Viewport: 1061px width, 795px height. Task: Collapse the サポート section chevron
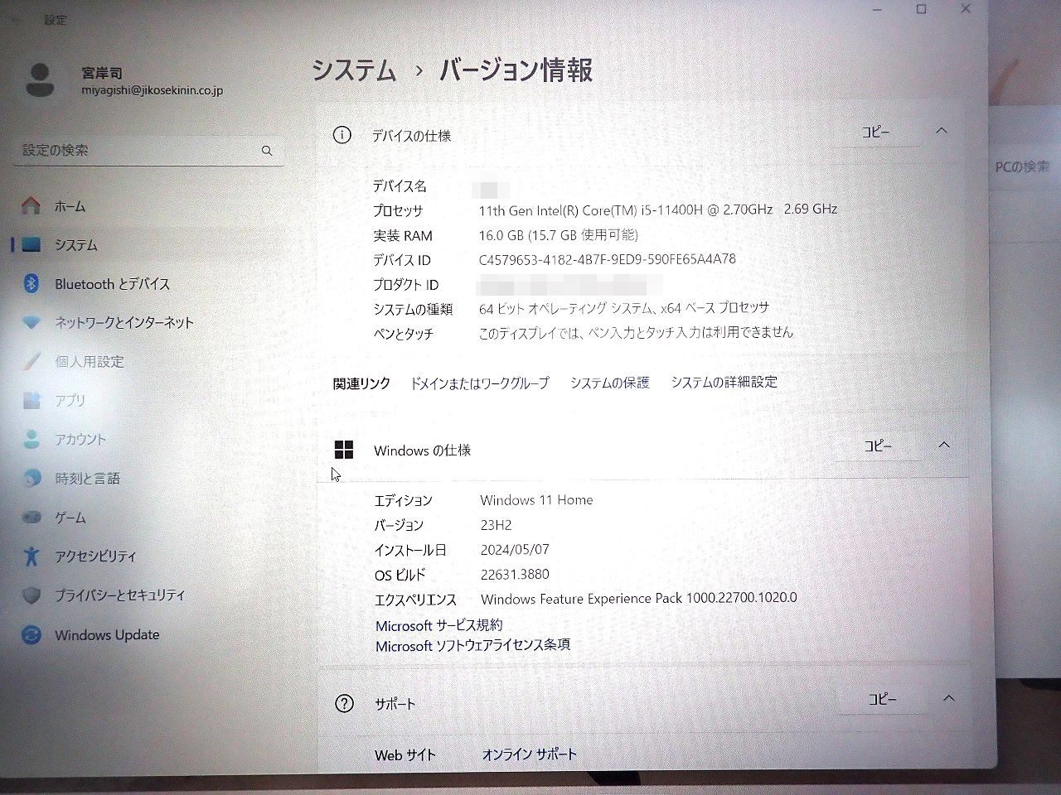pyautogui.click(x=948, y=698)
